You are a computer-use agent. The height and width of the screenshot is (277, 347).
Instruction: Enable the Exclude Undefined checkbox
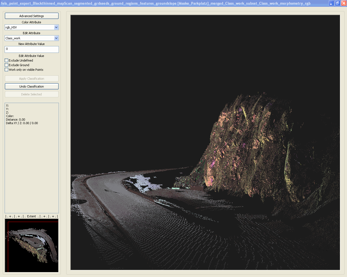7,60
